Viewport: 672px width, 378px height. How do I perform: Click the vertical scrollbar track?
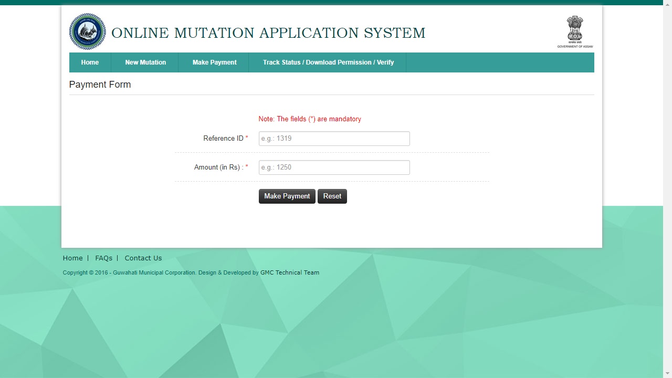668,210
